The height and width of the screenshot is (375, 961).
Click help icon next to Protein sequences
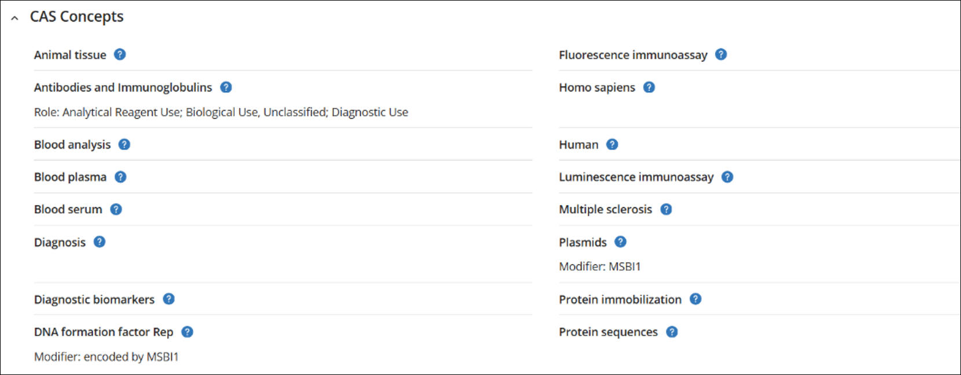click(672, 332)
